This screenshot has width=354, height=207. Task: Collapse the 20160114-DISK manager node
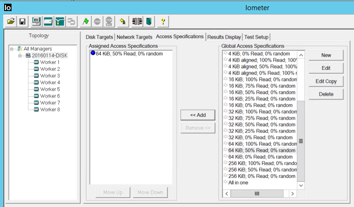pyautogui.click(x=20, y=56)
